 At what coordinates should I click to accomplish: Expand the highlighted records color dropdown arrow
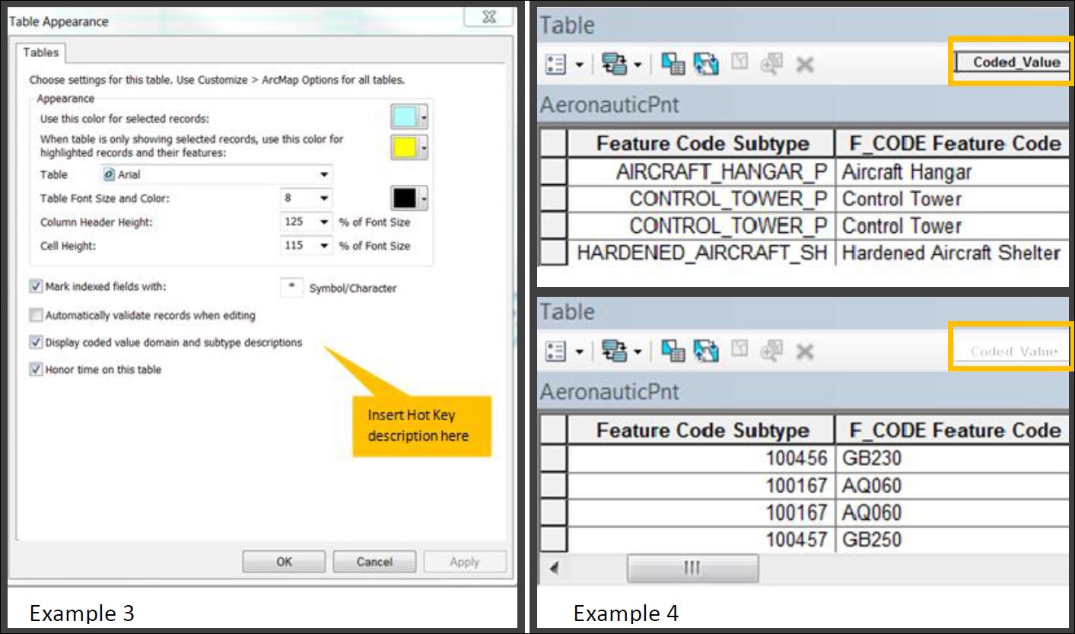click(x=425, y=147)
